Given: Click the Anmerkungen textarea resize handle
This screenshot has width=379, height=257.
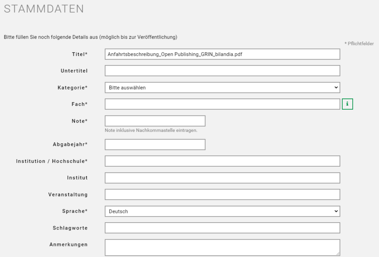Looking at the screenshot, I should pyautogui.click(x=338, y=254).
